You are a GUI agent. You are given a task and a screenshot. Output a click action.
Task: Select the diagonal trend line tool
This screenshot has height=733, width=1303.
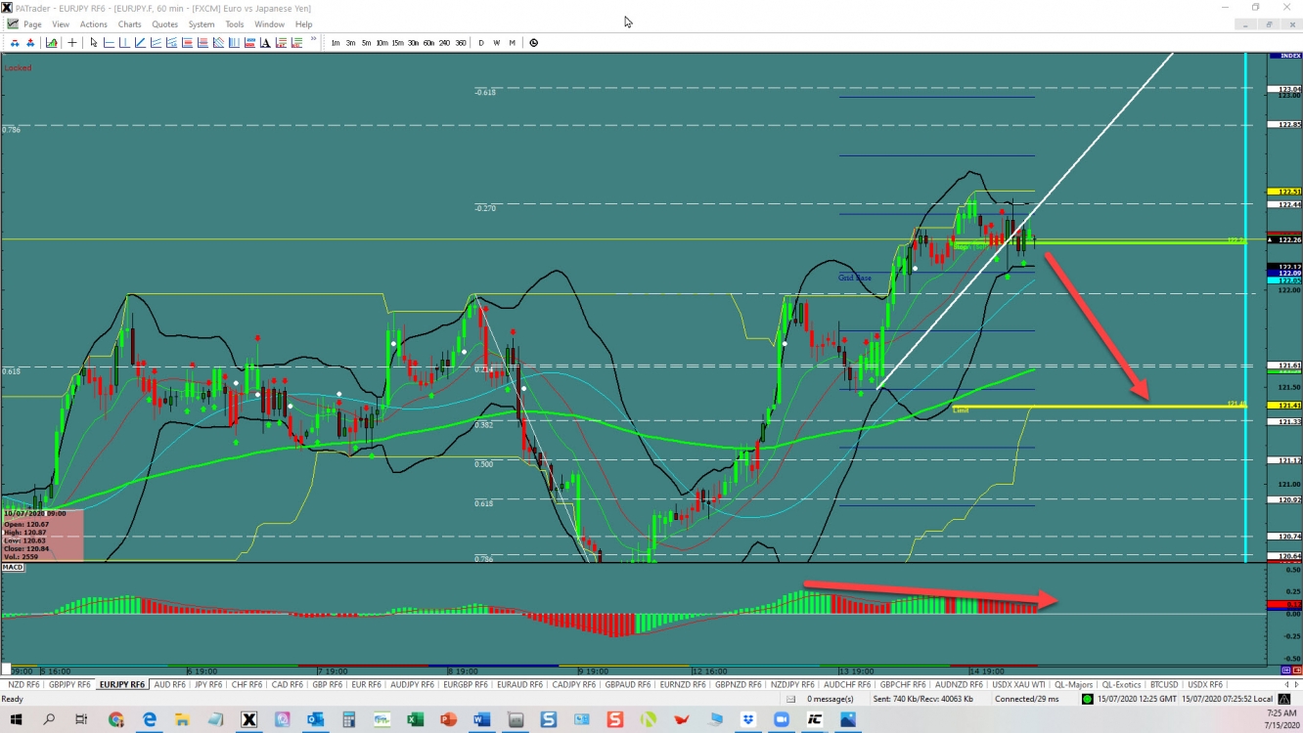click(x=141, y=43)
